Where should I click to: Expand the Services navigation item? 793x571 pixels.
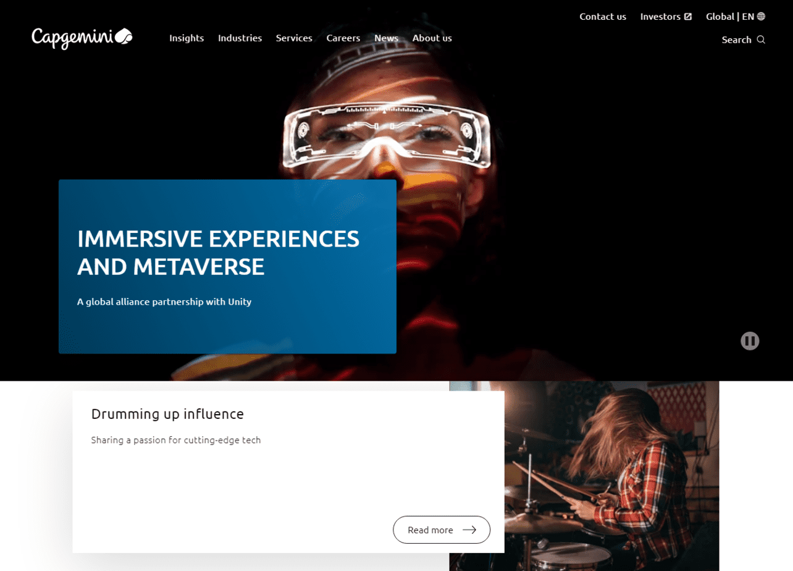294,38
